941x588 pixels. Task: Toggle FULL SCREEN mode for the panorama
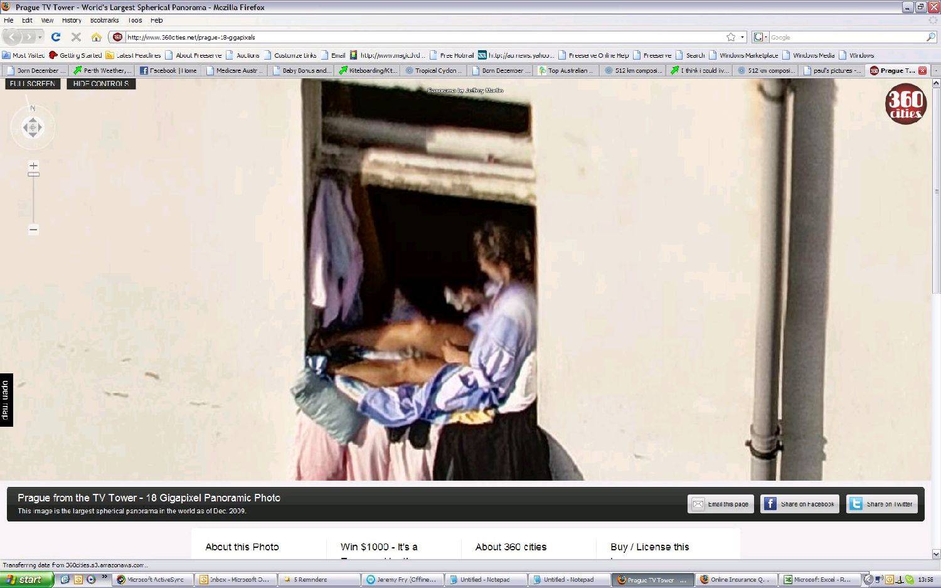pyautogui.click(x=33, y=83)
